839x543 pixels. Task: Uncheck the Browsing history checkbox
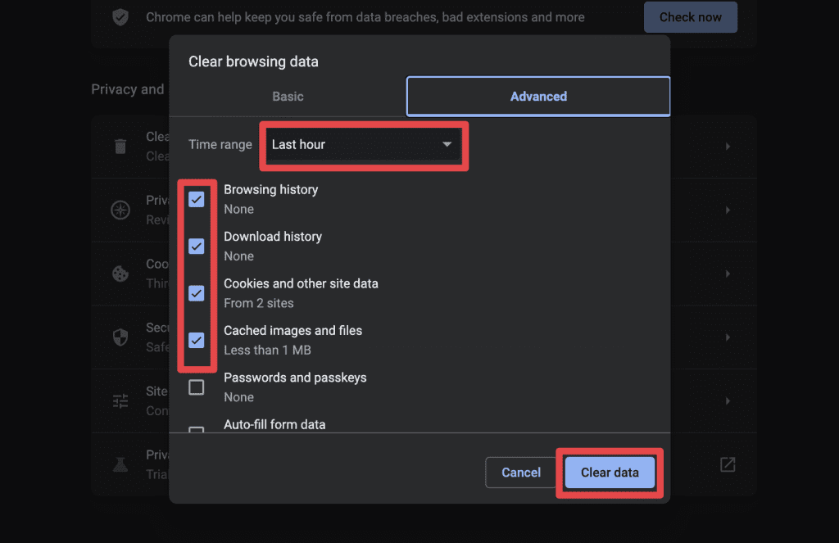coord(197,199)
